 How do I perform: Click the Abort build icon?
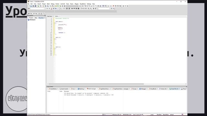65,6
